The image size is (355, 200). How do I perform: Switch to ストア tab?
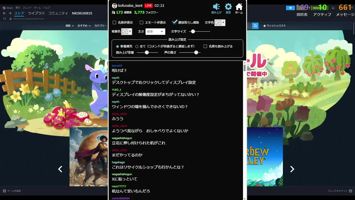[19, 13]
